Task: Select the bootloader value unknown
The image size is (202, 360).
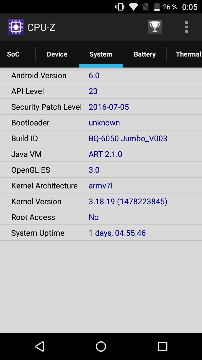Action: click(104, 123)
